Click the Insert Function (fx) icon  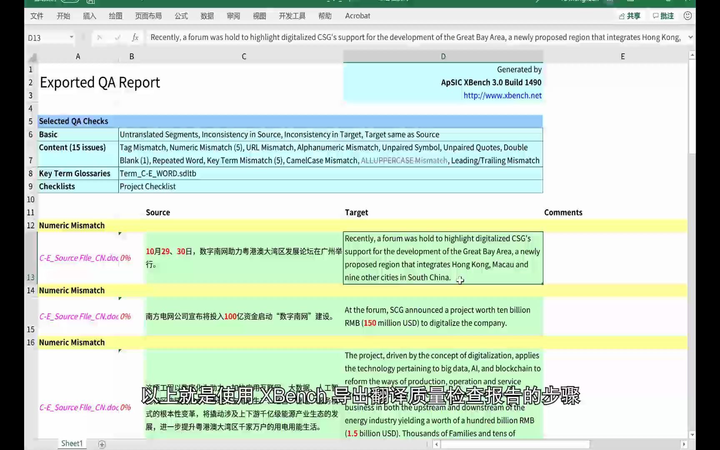point(135,37)
